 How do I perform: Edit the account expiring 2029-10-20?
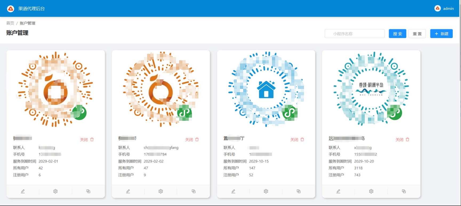338,191
